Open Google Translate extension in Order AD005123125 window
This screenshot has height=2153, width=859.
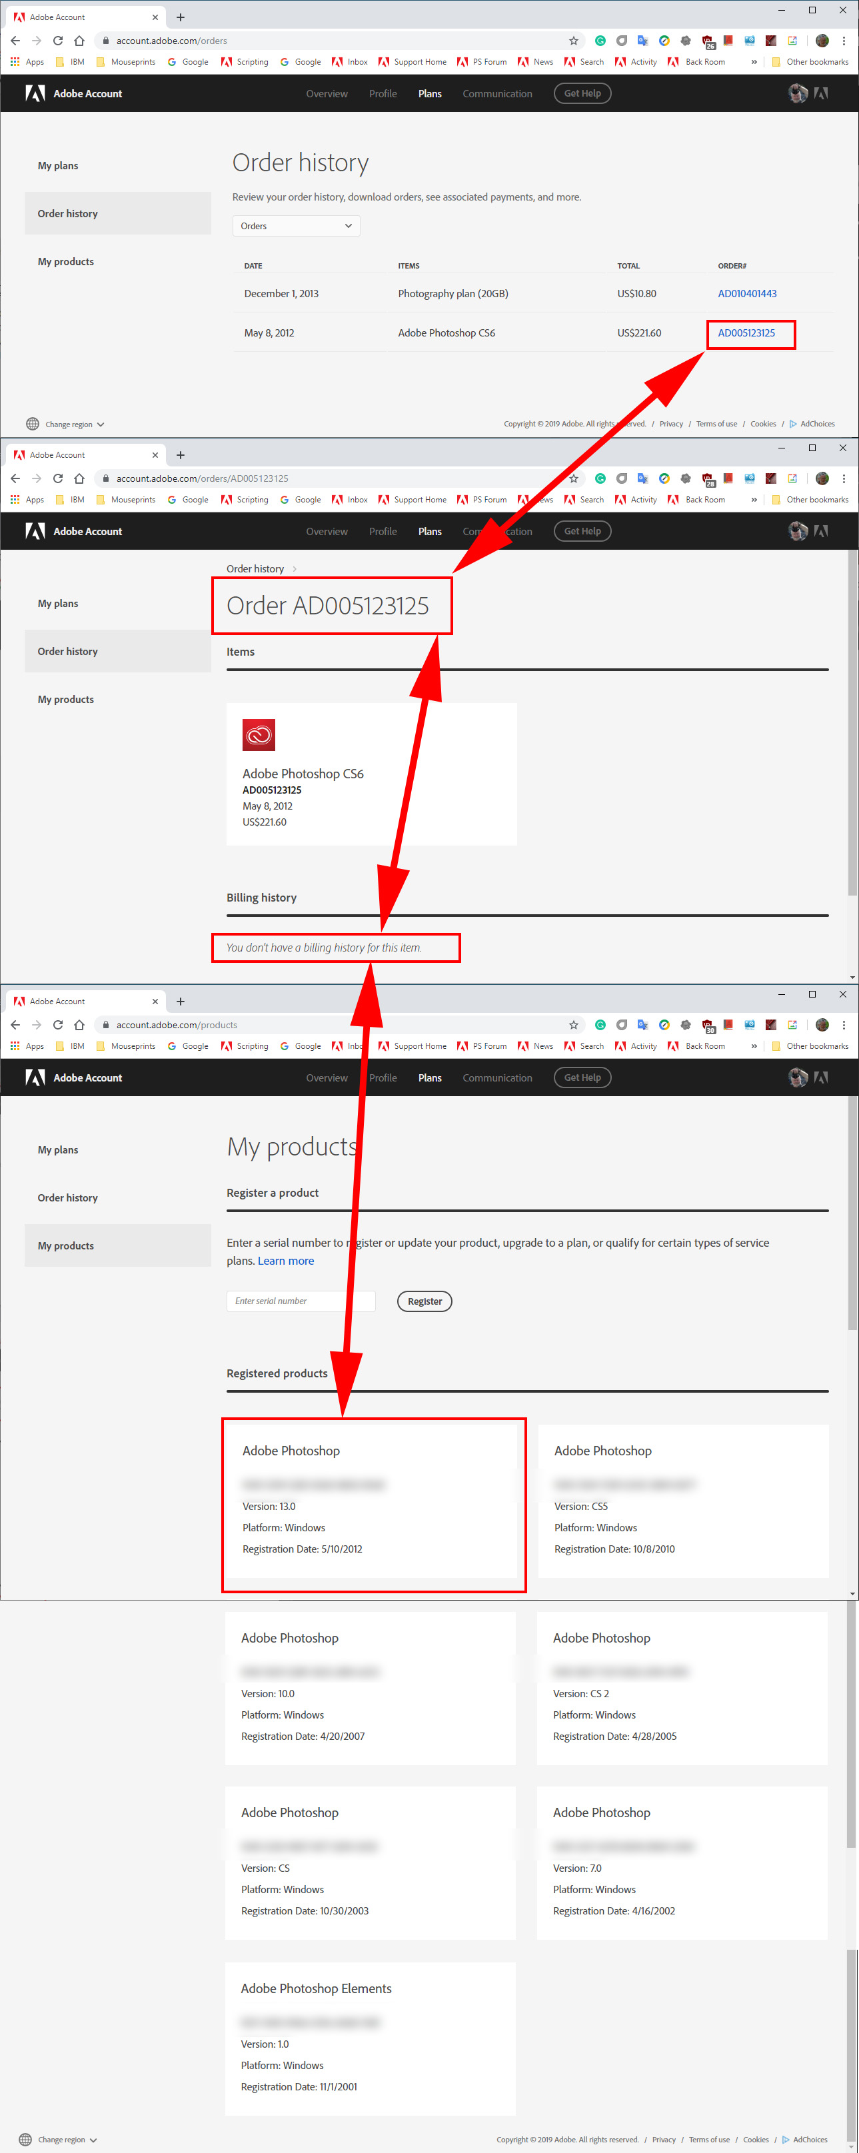[642, 478]
